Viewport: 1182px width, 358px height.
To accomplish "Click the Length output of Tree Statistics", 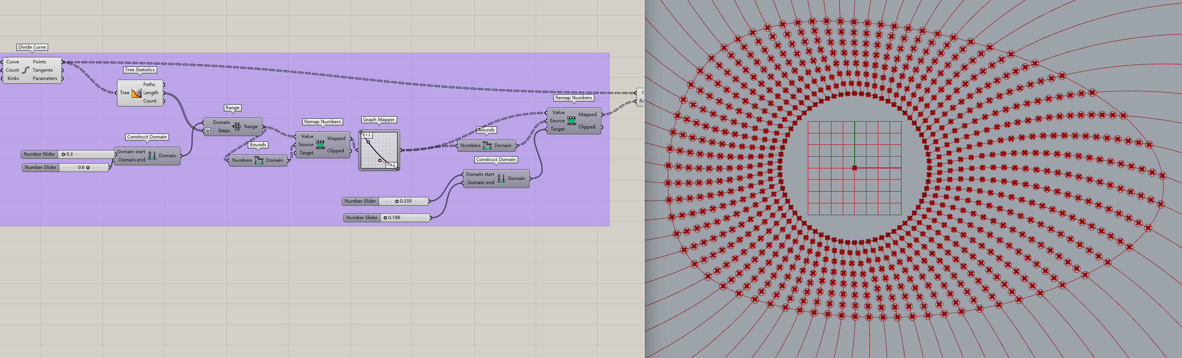I will 150,93.
